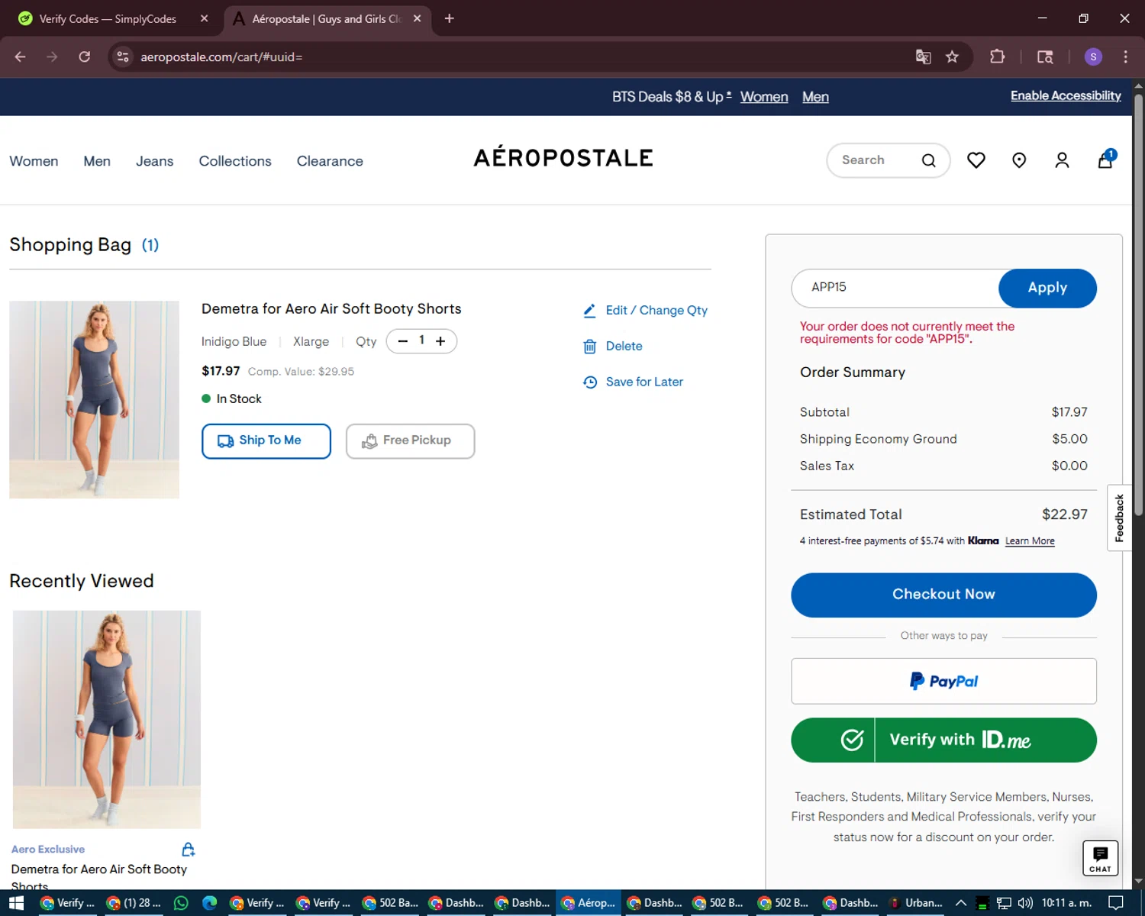Open the taskbar volume control
Image resolution: width=1145 pixels, height=916 pixels.
(1025, 903)
